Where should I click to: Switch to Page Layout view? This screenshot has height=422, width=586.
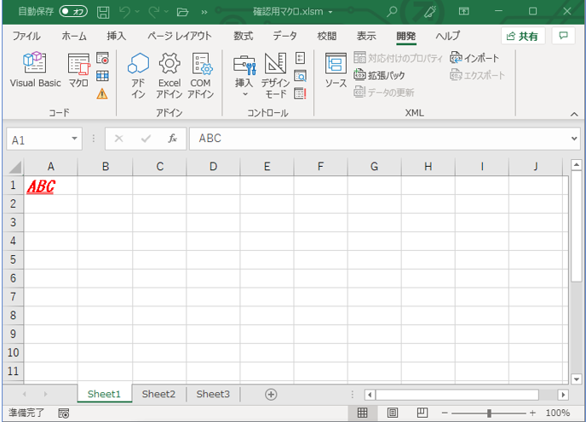393,413
